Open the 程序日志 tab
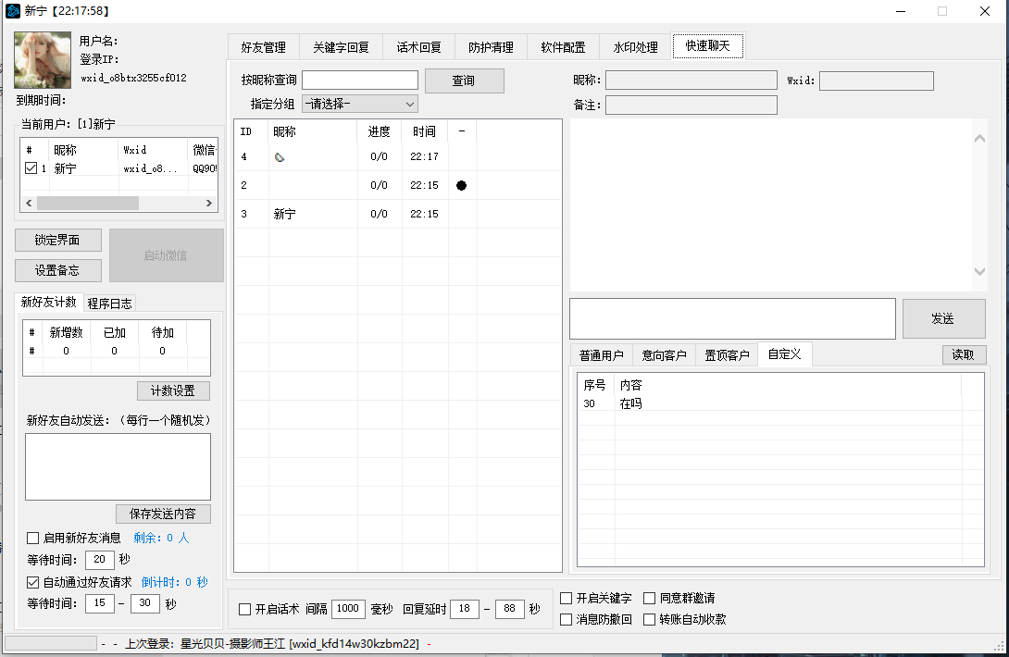The image size is (1009, 657). point(109,303)
